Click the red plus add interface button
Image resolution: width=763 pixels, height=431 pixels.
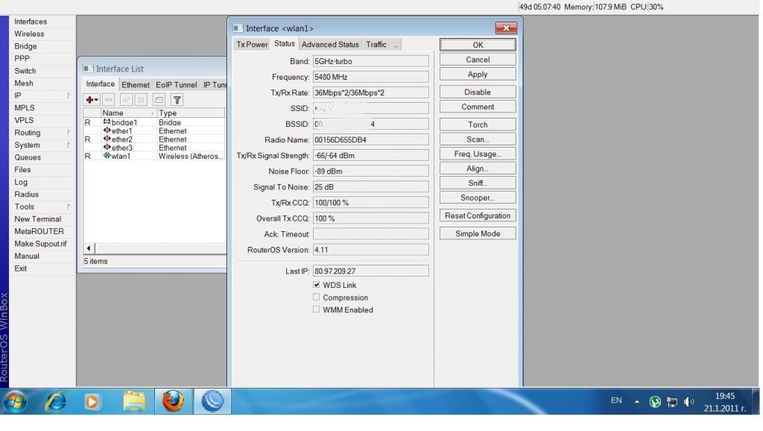coord(91,100)
